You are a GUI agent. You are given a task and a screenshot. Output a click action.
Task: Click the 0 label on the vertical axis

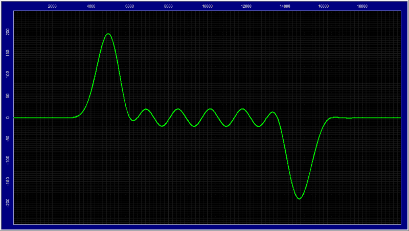pyautogui.click(x=8, y=118)
